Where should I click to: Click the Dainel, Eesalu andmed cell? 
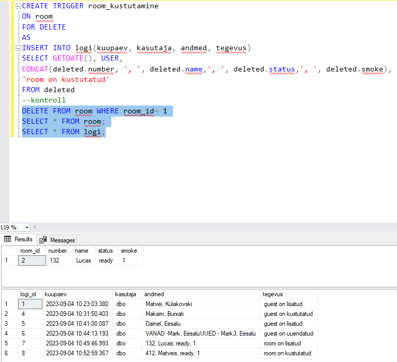[201, 324]
